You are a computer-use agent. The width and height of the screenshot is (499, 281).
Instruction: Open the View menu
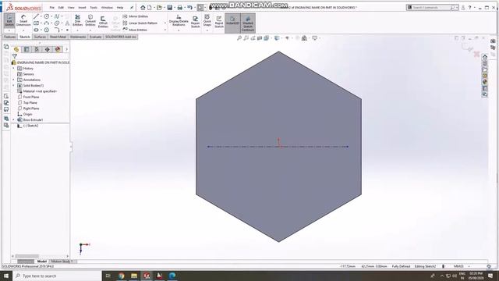(71, 7)
